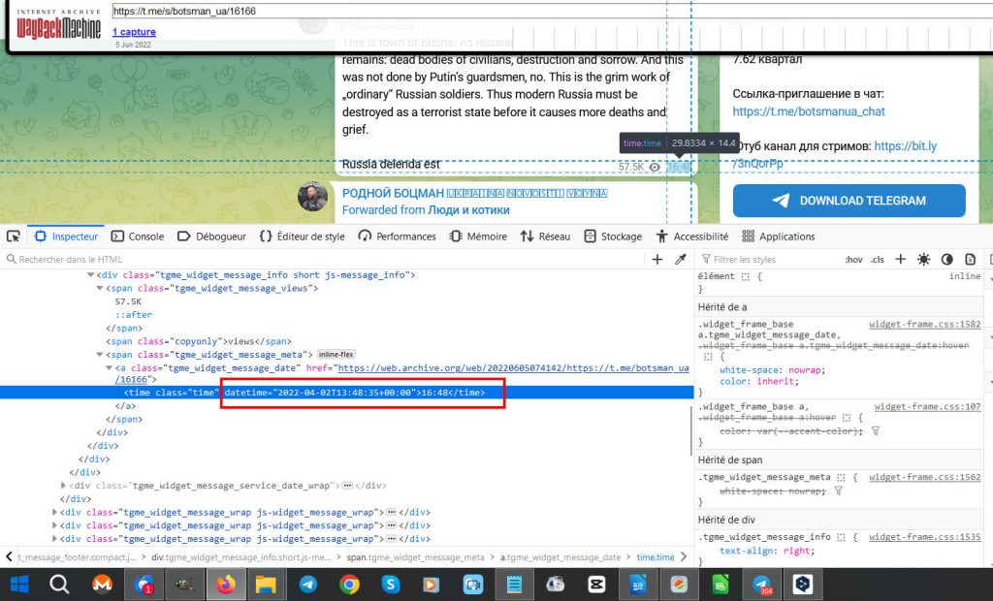Click the channel avatar photo
The image size is (993, 601).
pyautogui.click(x=313, y=197)
